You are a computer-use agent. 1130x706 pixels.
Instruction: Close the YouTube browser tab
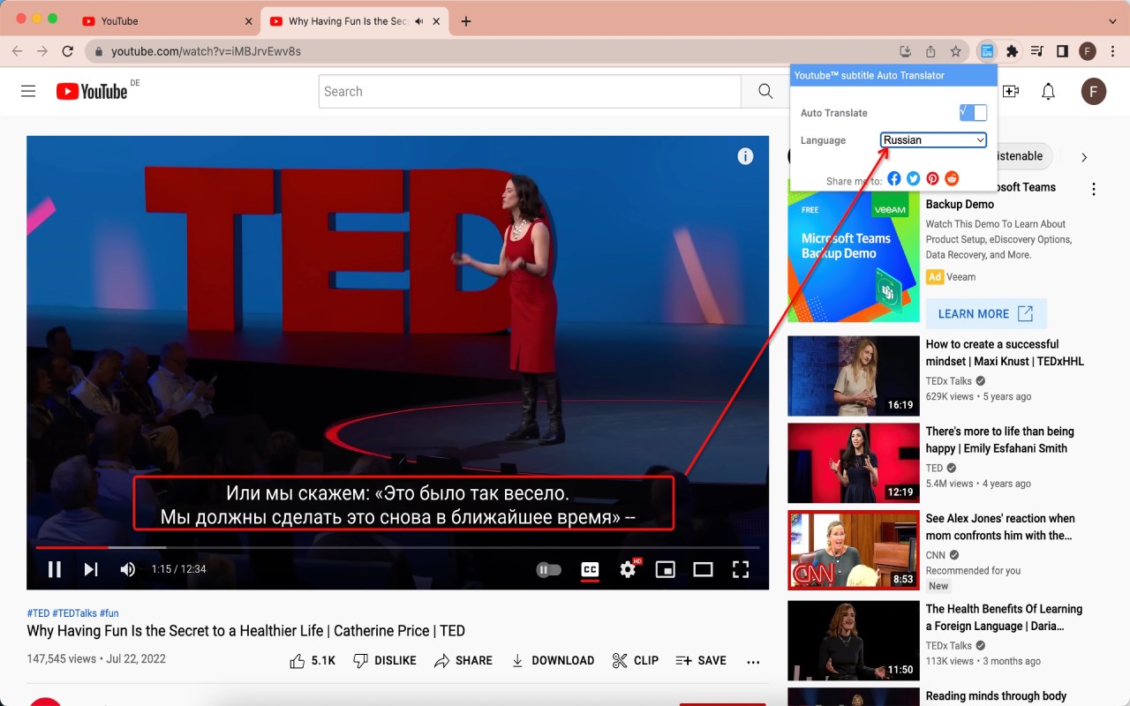[x=249, y=21]
